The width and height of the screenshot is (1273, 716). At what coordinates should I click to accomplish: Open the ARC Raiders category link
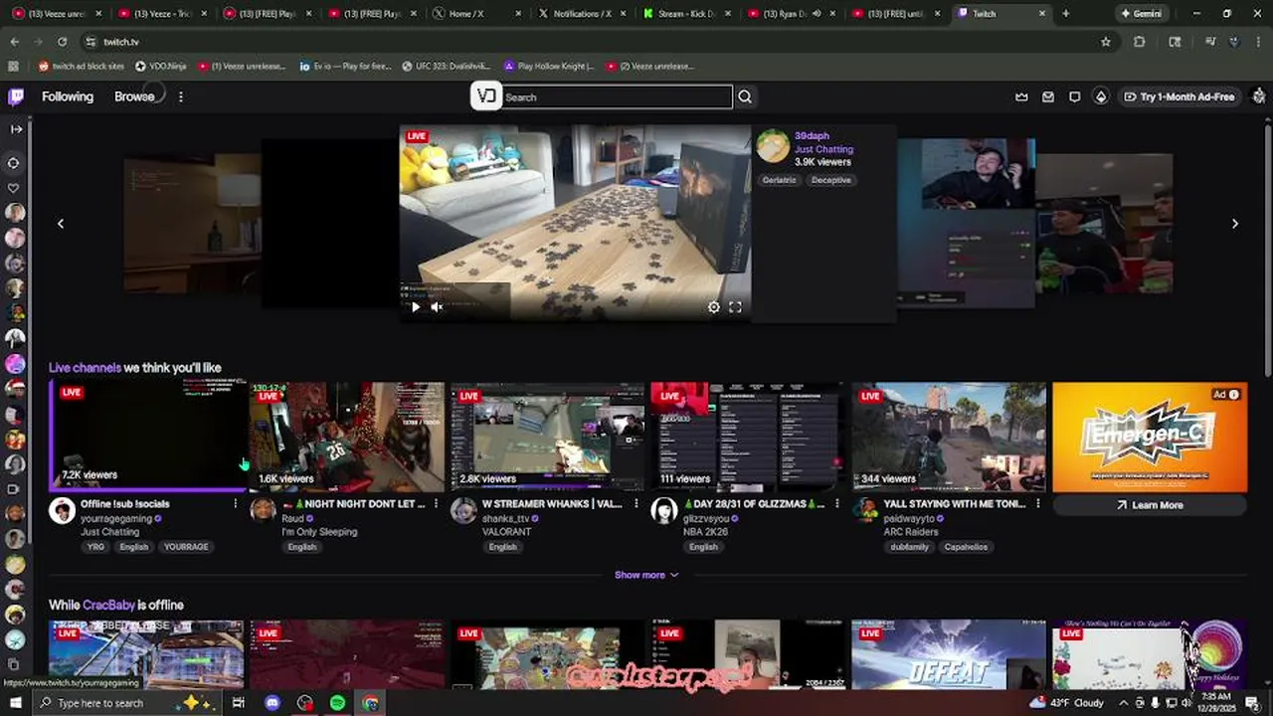pyautogui.click(x=912, y=532)
